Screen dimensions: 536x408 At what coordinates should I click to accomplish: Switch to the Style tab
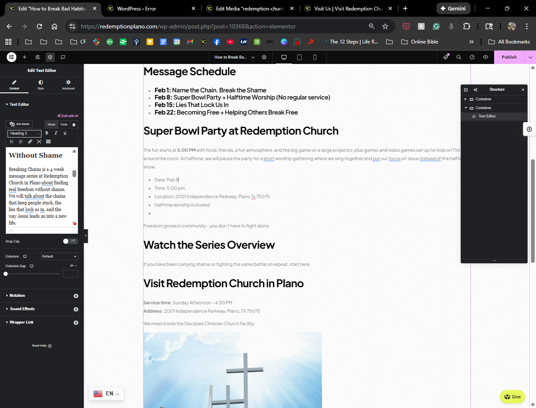click(41, 84)
